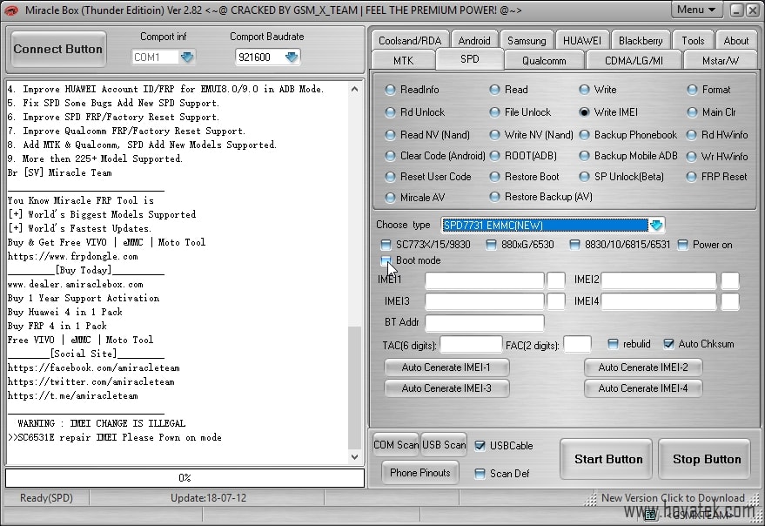765x526 pixels.
Task: Select Backup Mobile ADB radio option
Action: coord(584,156)
